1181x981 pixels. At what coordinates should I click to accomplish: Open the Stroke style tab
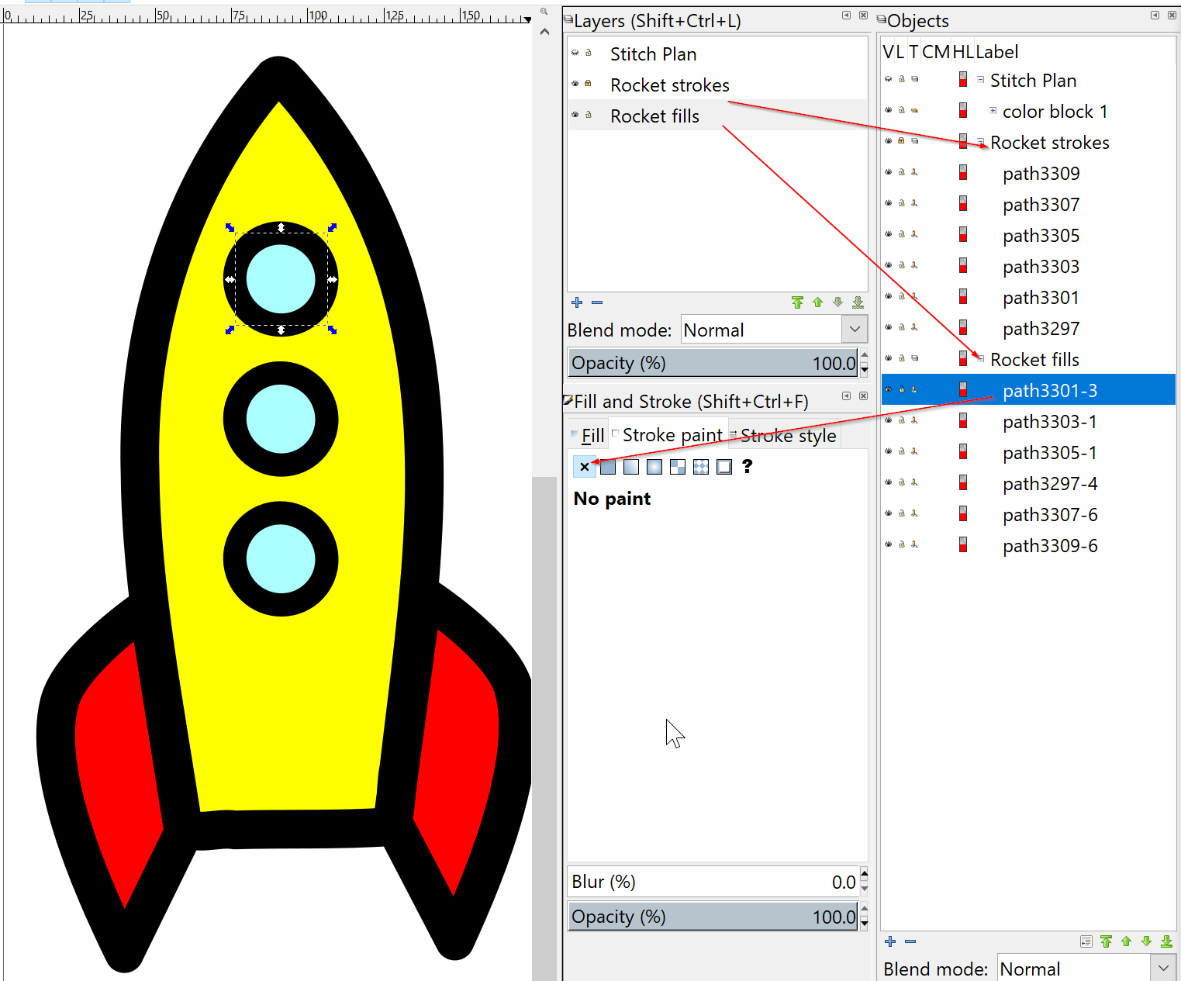pyautogui.click(x=788, y=436)
